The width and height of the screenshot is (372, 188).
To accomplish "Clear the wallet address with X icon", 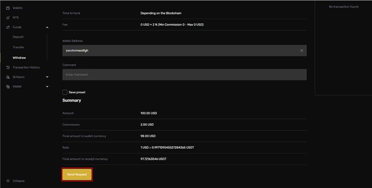I will (301, 50).
